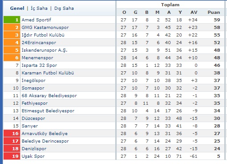Click the AV column header
The height and width of the screenshot is (164, 227).
tap(194, 12)
